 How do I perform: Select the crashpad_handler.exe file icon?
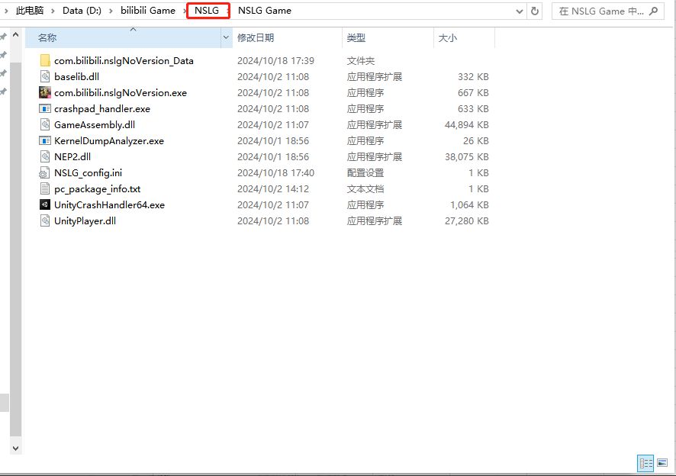45,108
